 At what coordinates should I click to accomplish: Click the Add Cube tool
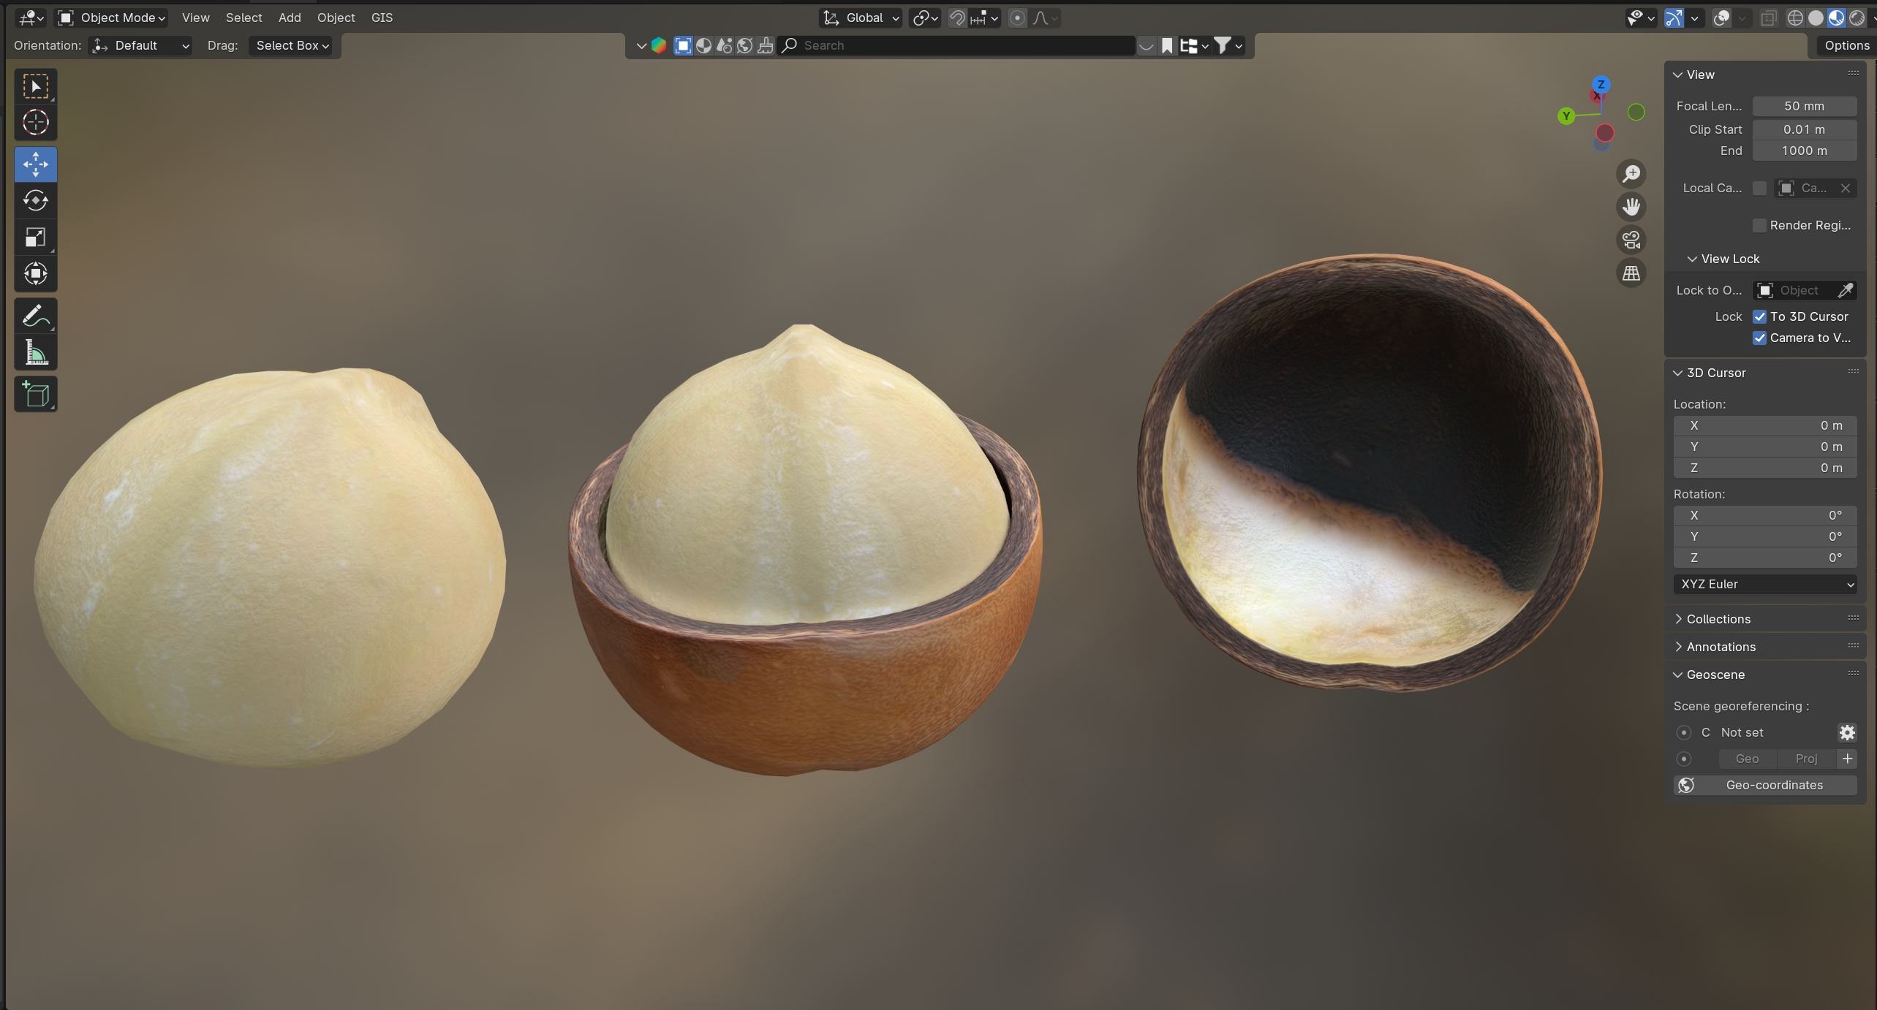[x=35, y=395]
